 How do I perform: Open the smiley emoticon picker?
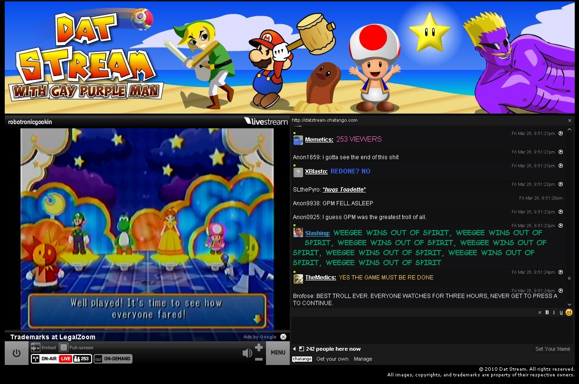click(x=569, y=312)
